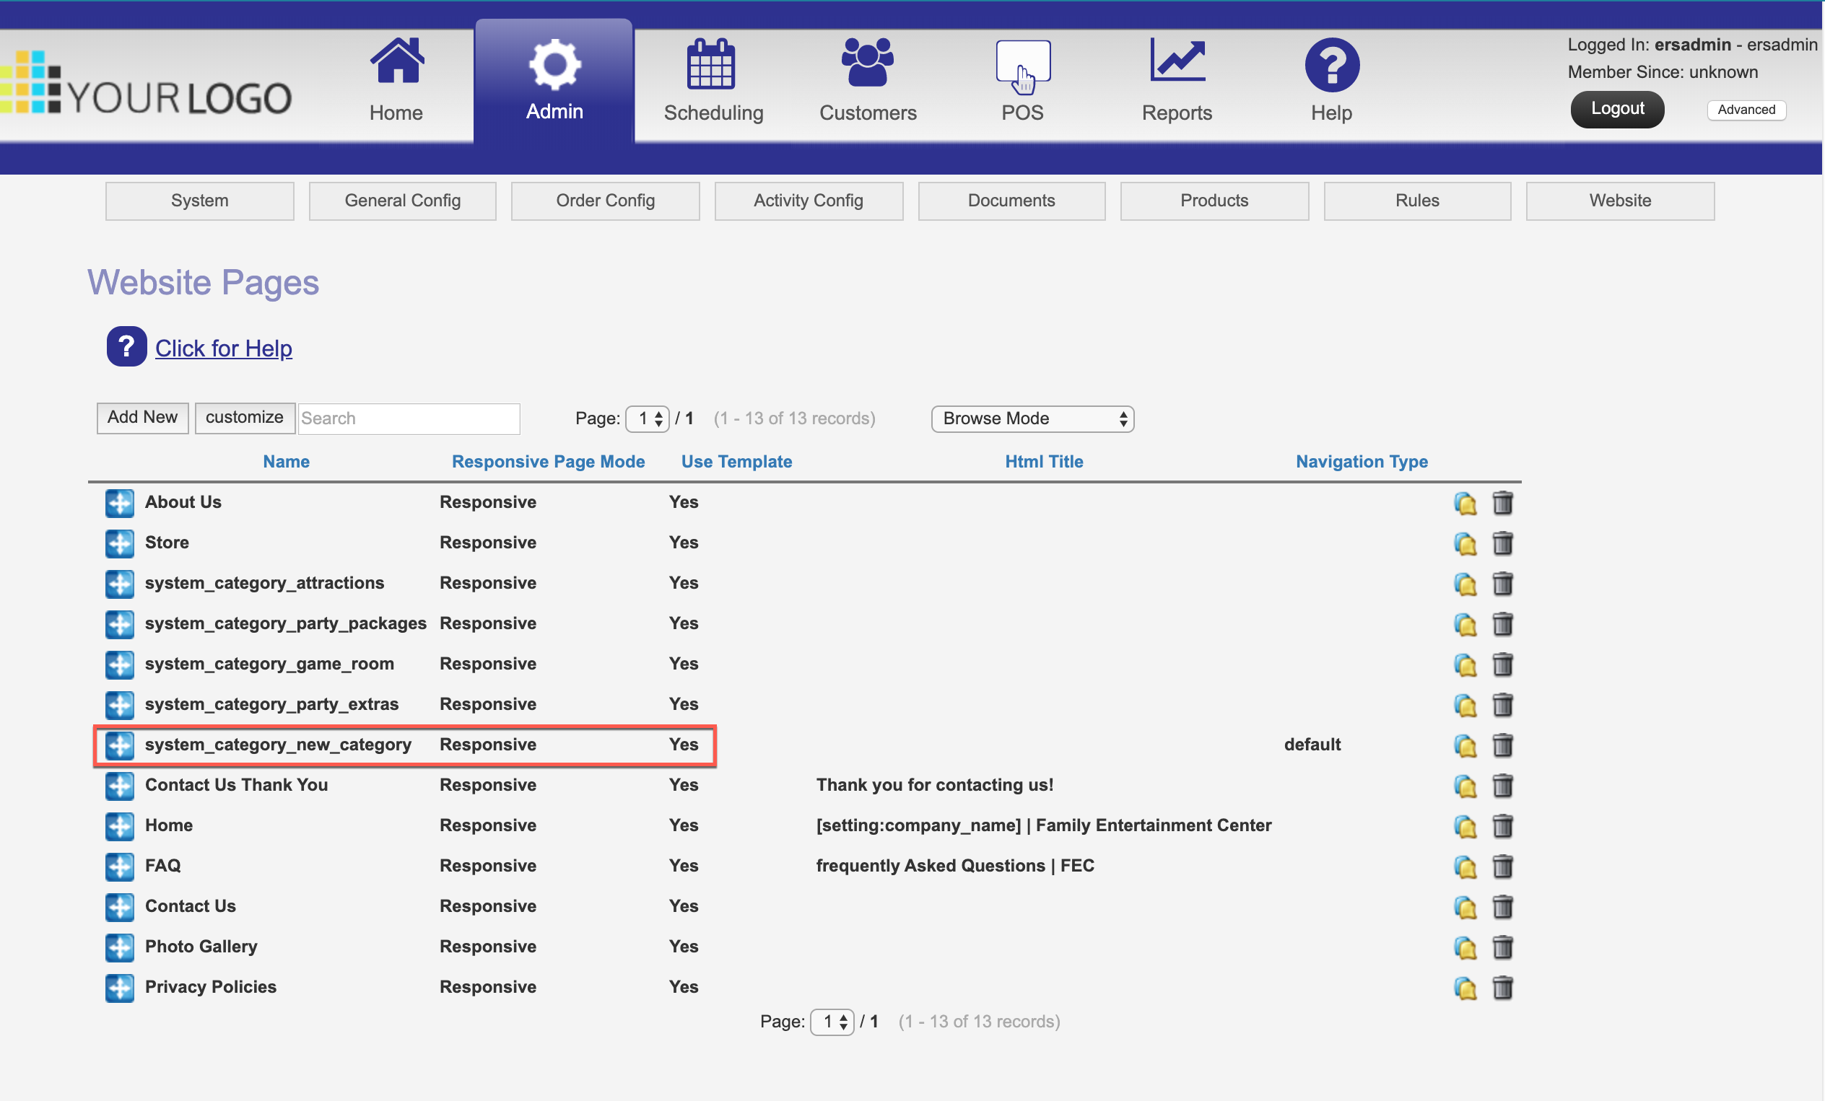
Task: Expand the About Us row
Action: 119,503
